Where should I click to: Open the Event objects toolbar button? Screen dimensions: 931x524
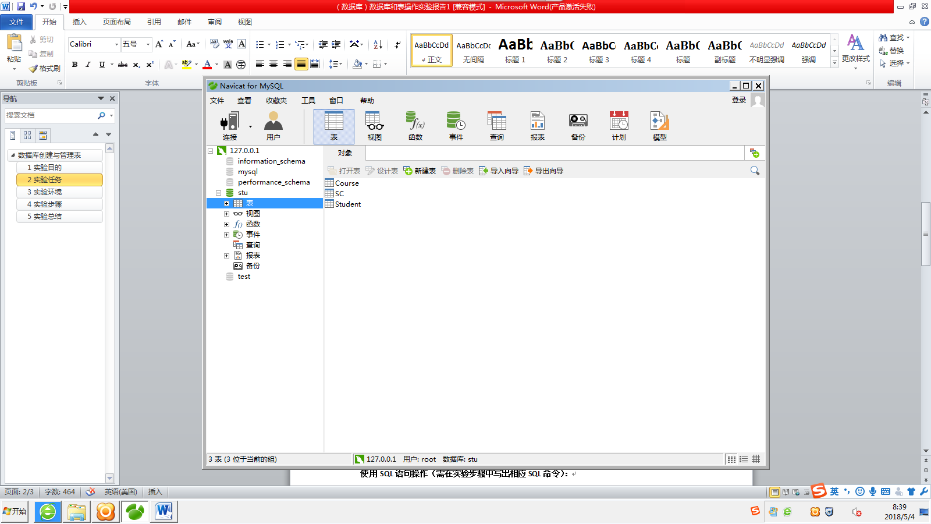(x=456, y=126)
